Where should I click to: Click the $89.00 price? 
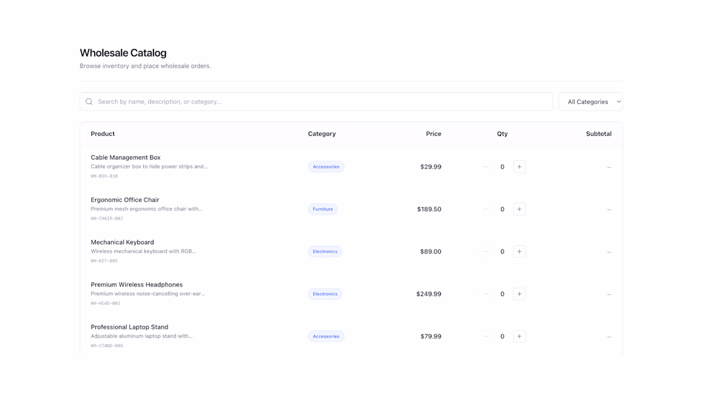pyautogui.click(x=431, y=251)
